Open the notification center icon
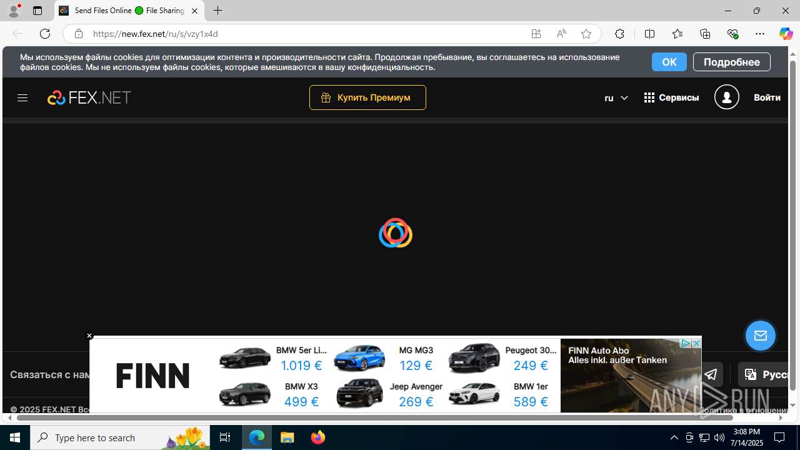Image resolution: width=800 pixels, height=450 pixels. 779,437
